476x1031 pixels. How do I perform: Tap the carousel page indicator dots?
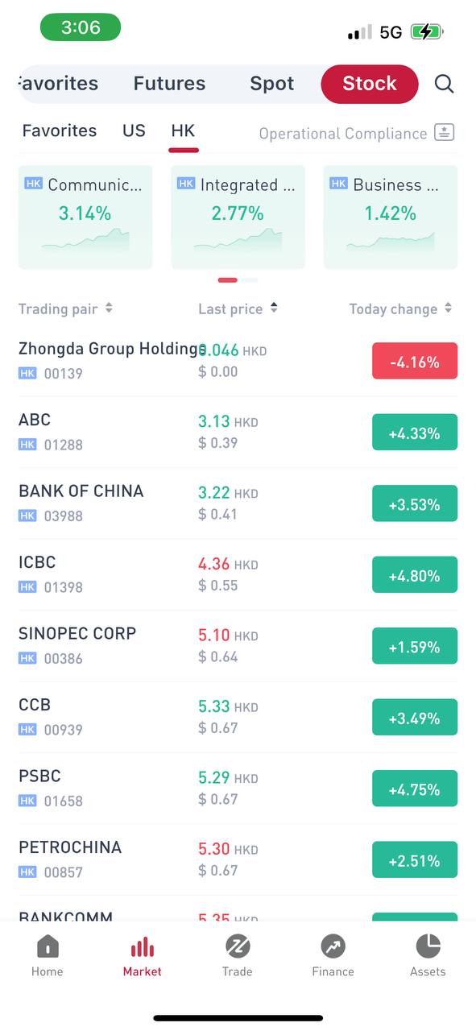(238, 279)
